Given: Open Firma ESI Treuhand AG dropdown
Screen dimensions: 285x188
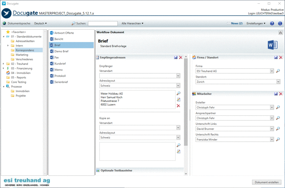Looking at the screenshot, I should coord(272,71).
